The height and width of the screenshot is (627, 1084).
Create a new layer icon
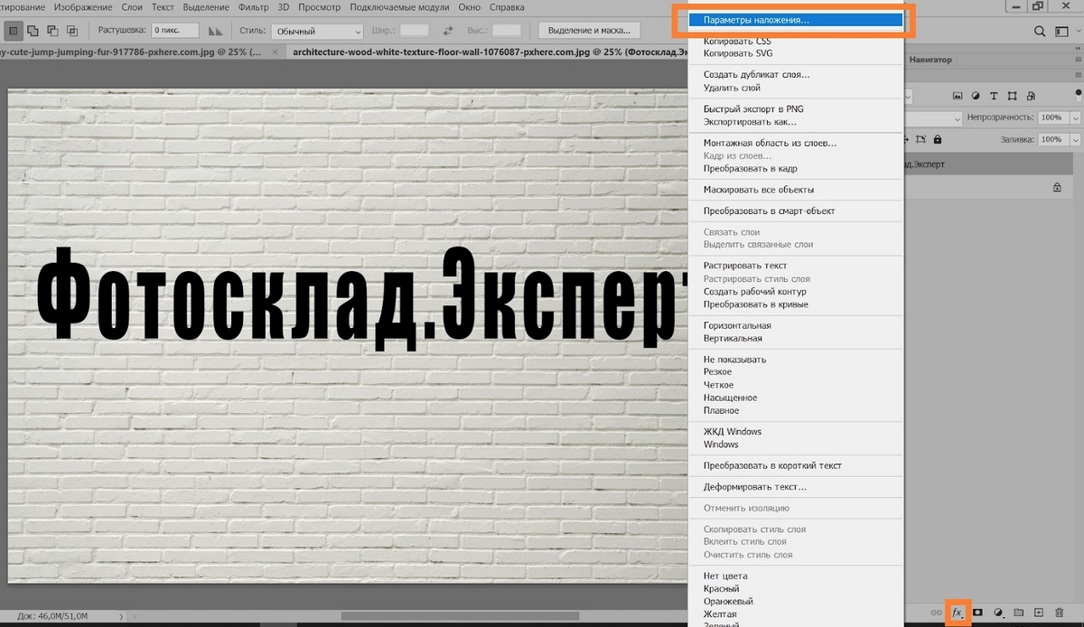click(1039, 613)
